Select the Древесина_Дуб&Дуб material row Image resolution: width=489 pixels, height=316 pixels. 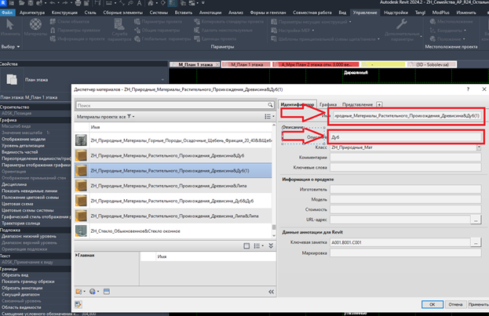coord(173,201)
